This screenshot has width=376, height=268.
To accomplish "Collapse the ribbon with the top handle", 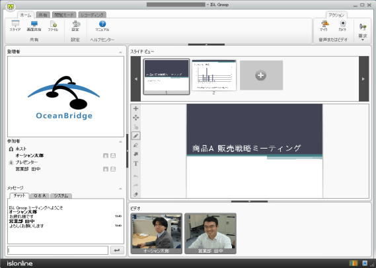I will (x=206, y=44).
